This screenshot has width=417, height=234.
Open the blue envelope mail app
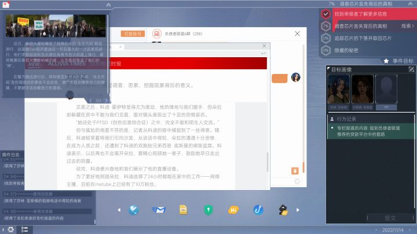[x=159, y=210]
